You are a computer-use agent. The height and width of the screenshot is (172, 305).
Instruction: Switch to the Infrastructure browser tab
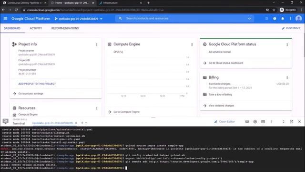(110, 3)
